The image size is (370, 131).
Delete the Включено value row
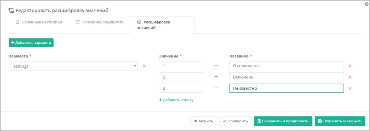pos(350,77)
